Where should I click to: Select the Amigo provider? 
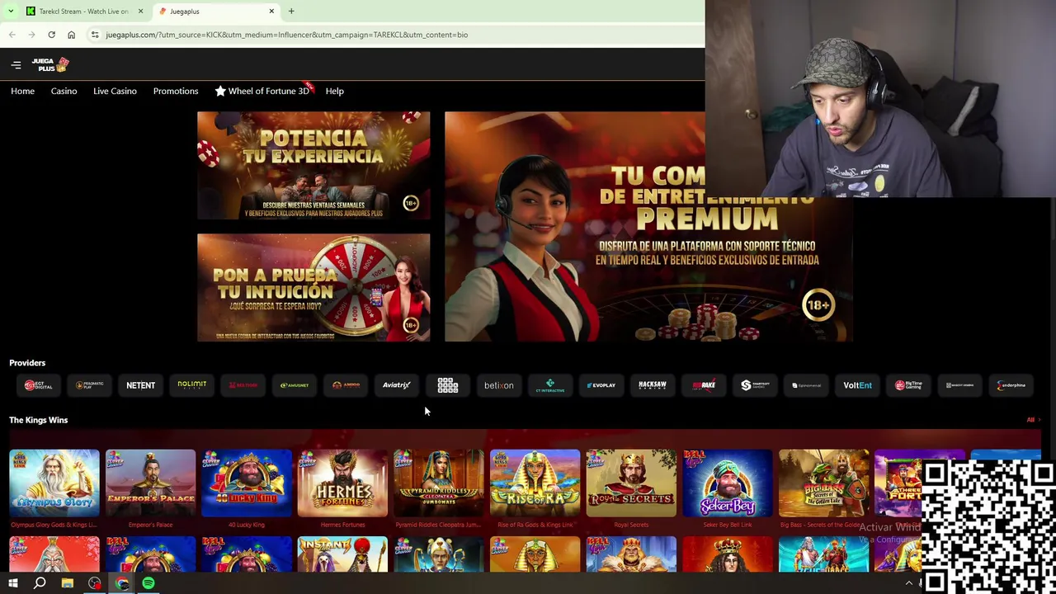coord(346,385)
